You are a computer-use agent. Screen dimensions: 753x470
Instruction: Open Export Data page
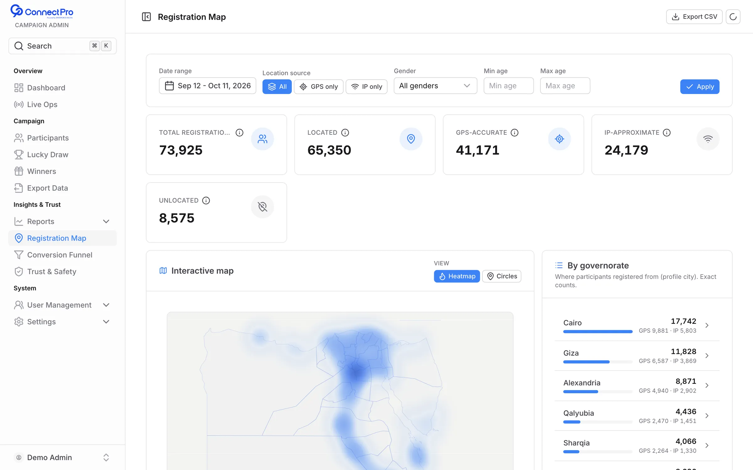click(62, 188)
